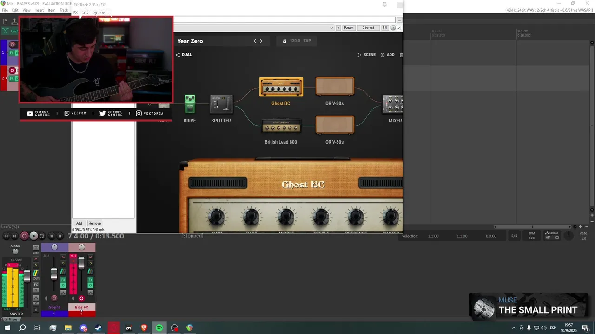595x334 pixels.
Task: Toggle transport repeat loop
Action: (41, 236)
